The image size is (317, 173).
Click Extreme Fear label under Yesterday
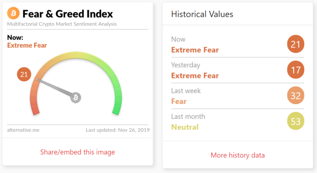pos(195,76)
